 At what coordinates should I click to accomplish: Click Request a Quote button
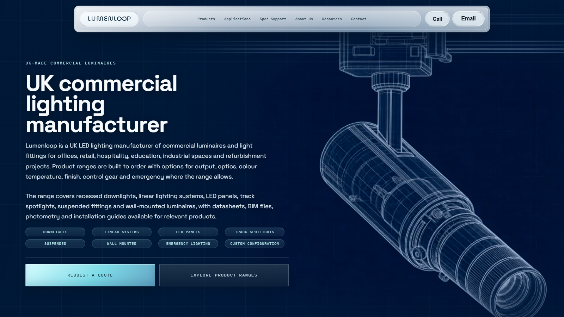pos(90,275)
